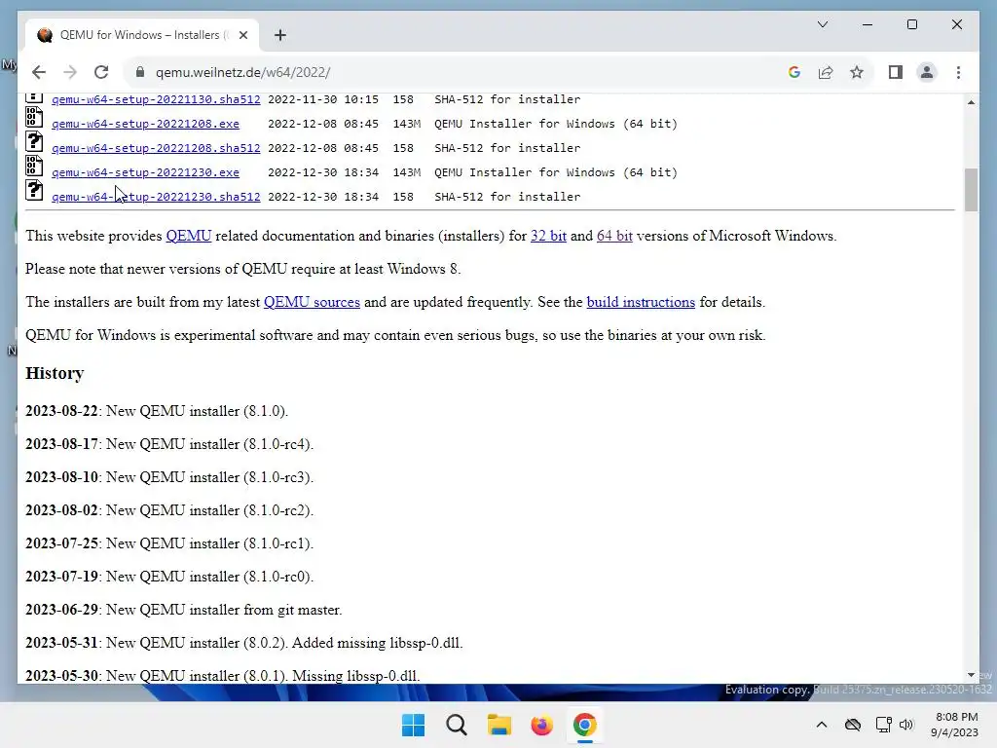Download qemu-w64-setup-20221130.sha512
This screenshot has height=748, width=997.
pyautogui.click(x=156, y=100)
